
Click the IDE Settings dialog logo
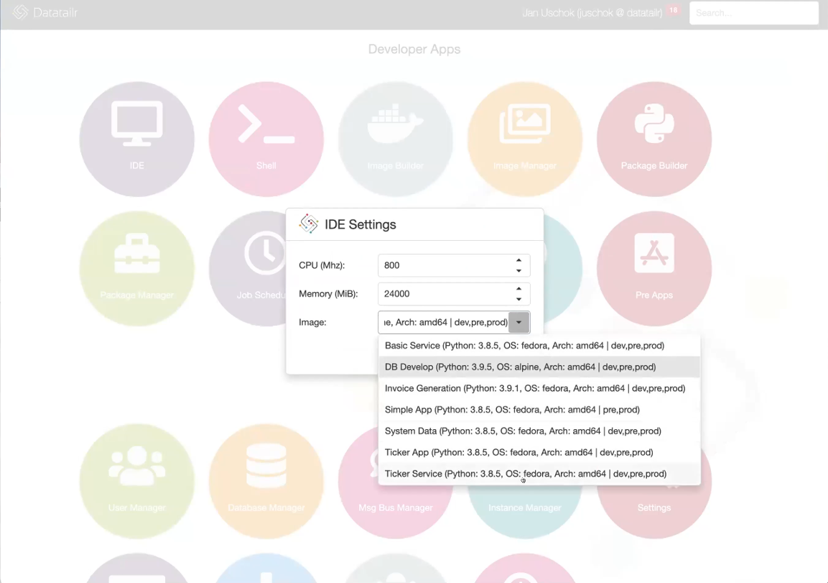click(308, 224)
